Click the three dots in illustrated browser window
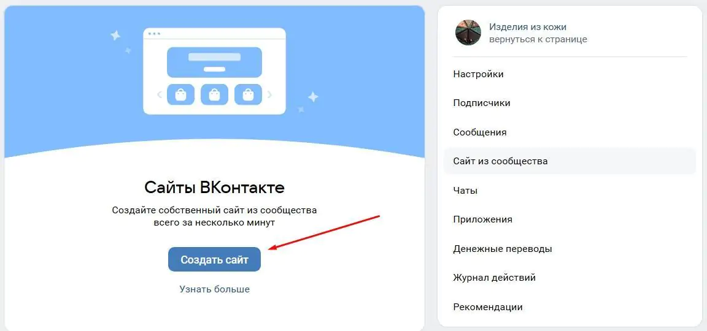 [154, 34]
